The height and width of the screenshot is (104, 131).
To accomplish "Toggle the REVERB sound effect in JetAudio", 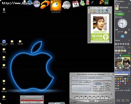I will pos(106,86).
